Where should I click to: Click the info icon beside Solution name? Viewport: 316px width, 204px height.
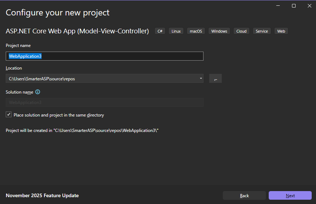[38, 92]
